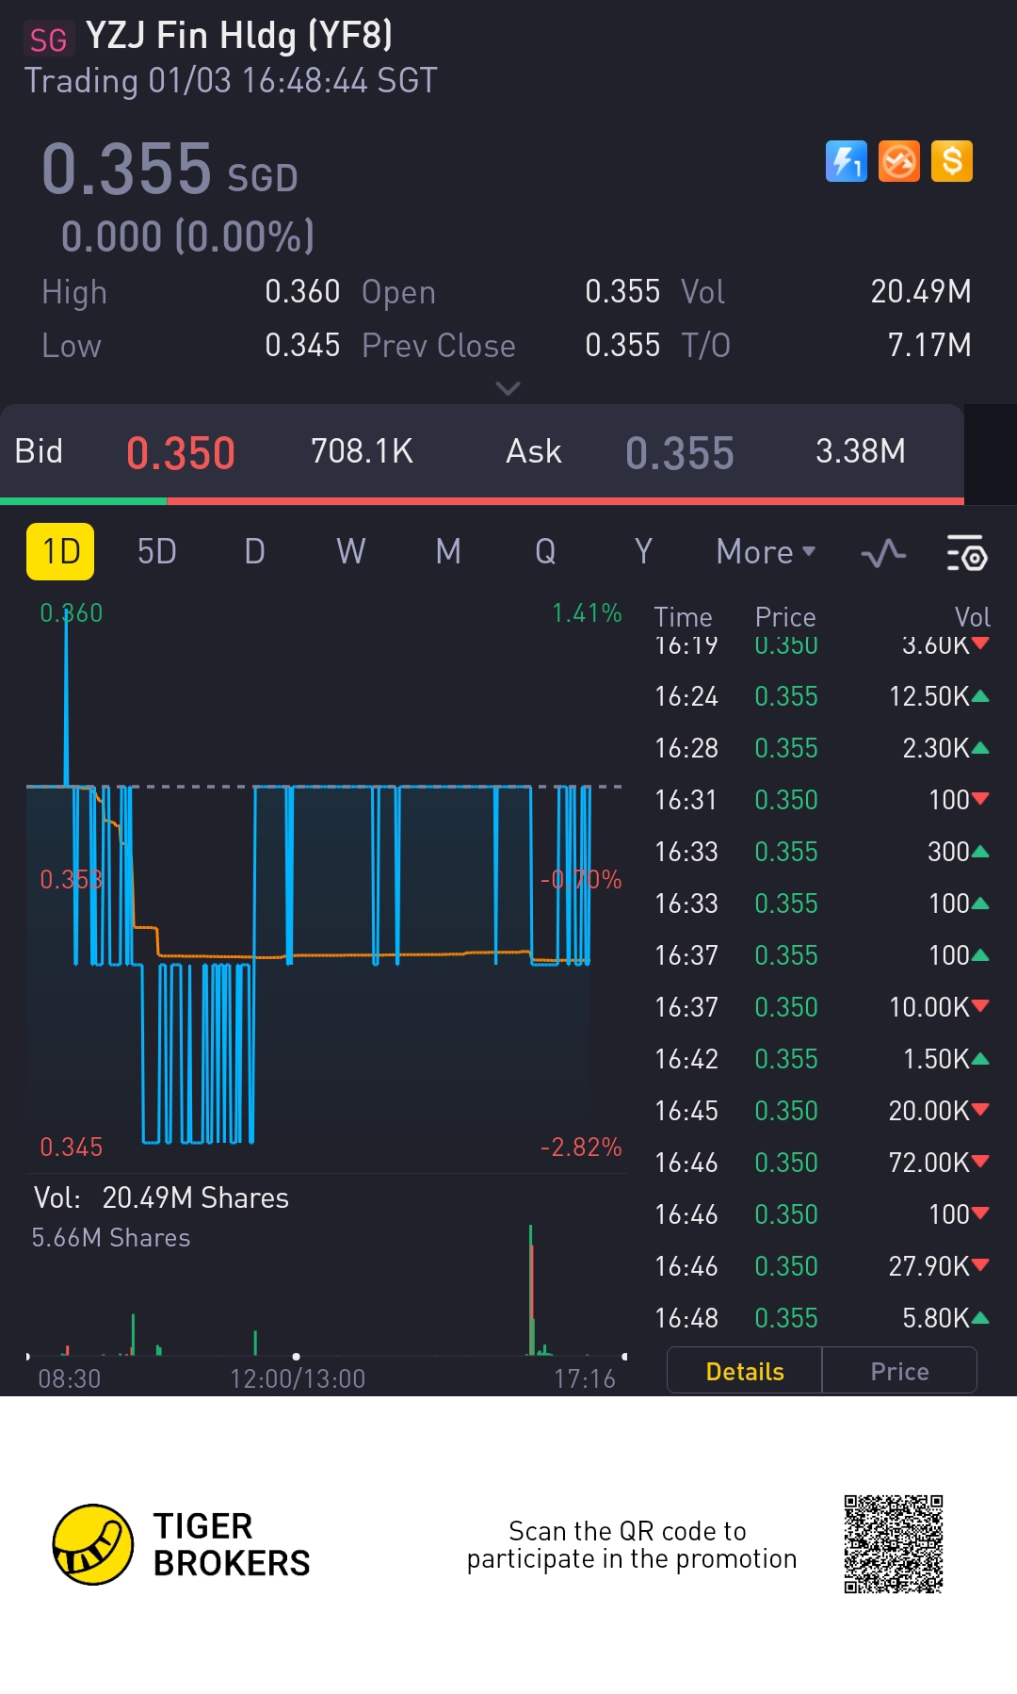The width and height of the screenshot is (1017, 1694).
Task: Switch to weekly W chart
Action: [x=350, y=552]
